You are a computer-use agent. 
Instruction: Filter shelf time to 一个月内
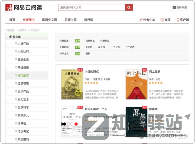115,47
